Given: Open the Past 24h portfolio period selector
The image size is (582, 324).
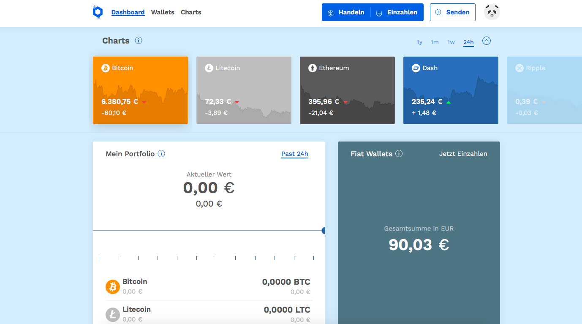Looking at the screenshot, I should click(295, 154).
